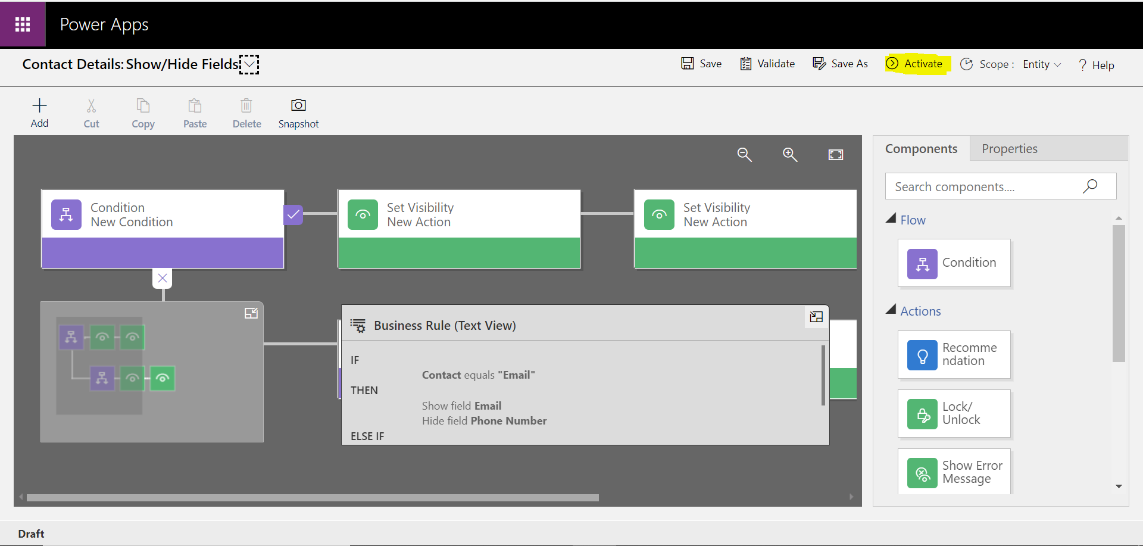This screenshot has width=1143, height=546.
Task: Click Save As in the command bar
Action: point(840,64)
